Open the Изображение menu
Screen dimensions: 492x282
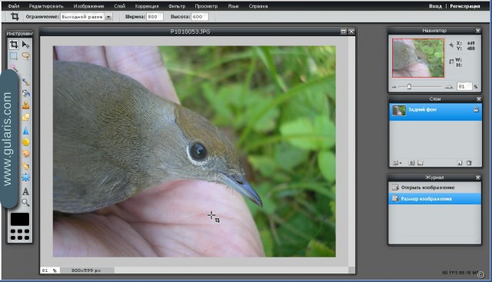(89, 6)
